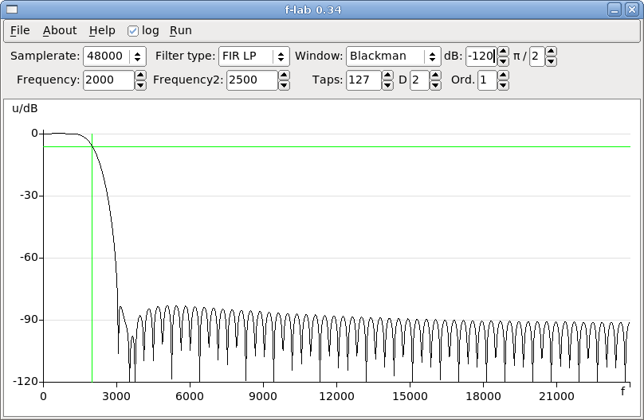Increase the Ord. value

click(503, 76)
